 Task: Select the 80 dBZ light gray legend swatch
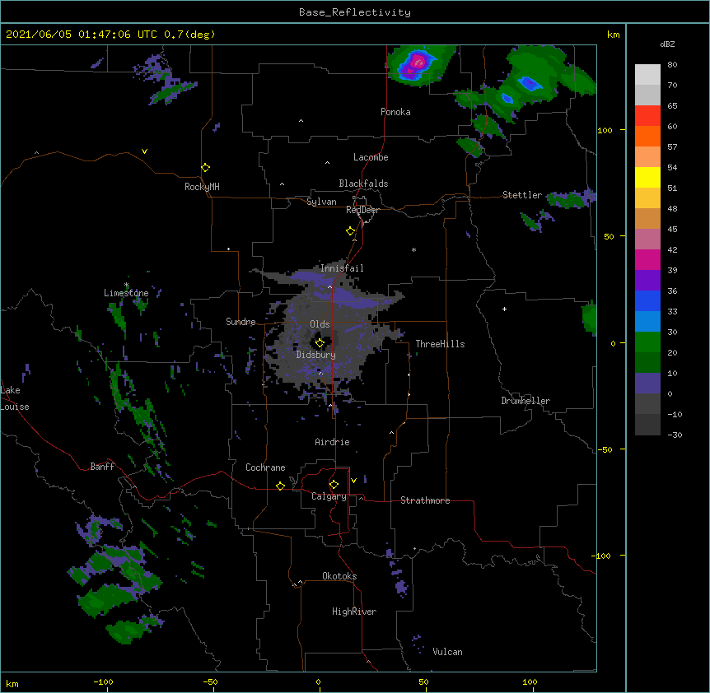point(647,75)
